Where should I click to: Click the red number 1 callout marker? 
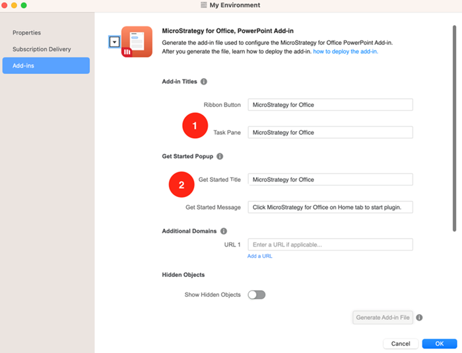pyautogui.click(x=195, y=125)
